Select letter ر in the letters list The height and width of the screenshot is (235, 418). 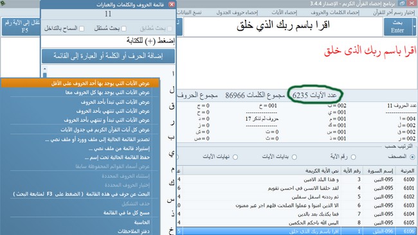[172, 122]
